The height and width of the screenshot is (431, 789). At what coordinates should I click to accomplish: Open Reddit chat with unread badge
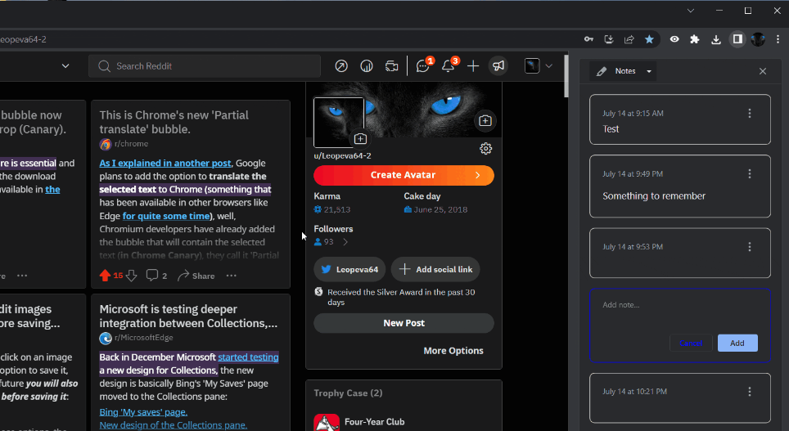point(423,66)
